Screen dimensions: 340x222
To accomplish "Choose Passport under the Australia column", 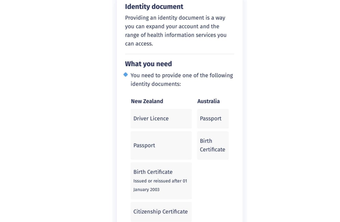I will 213,119.
